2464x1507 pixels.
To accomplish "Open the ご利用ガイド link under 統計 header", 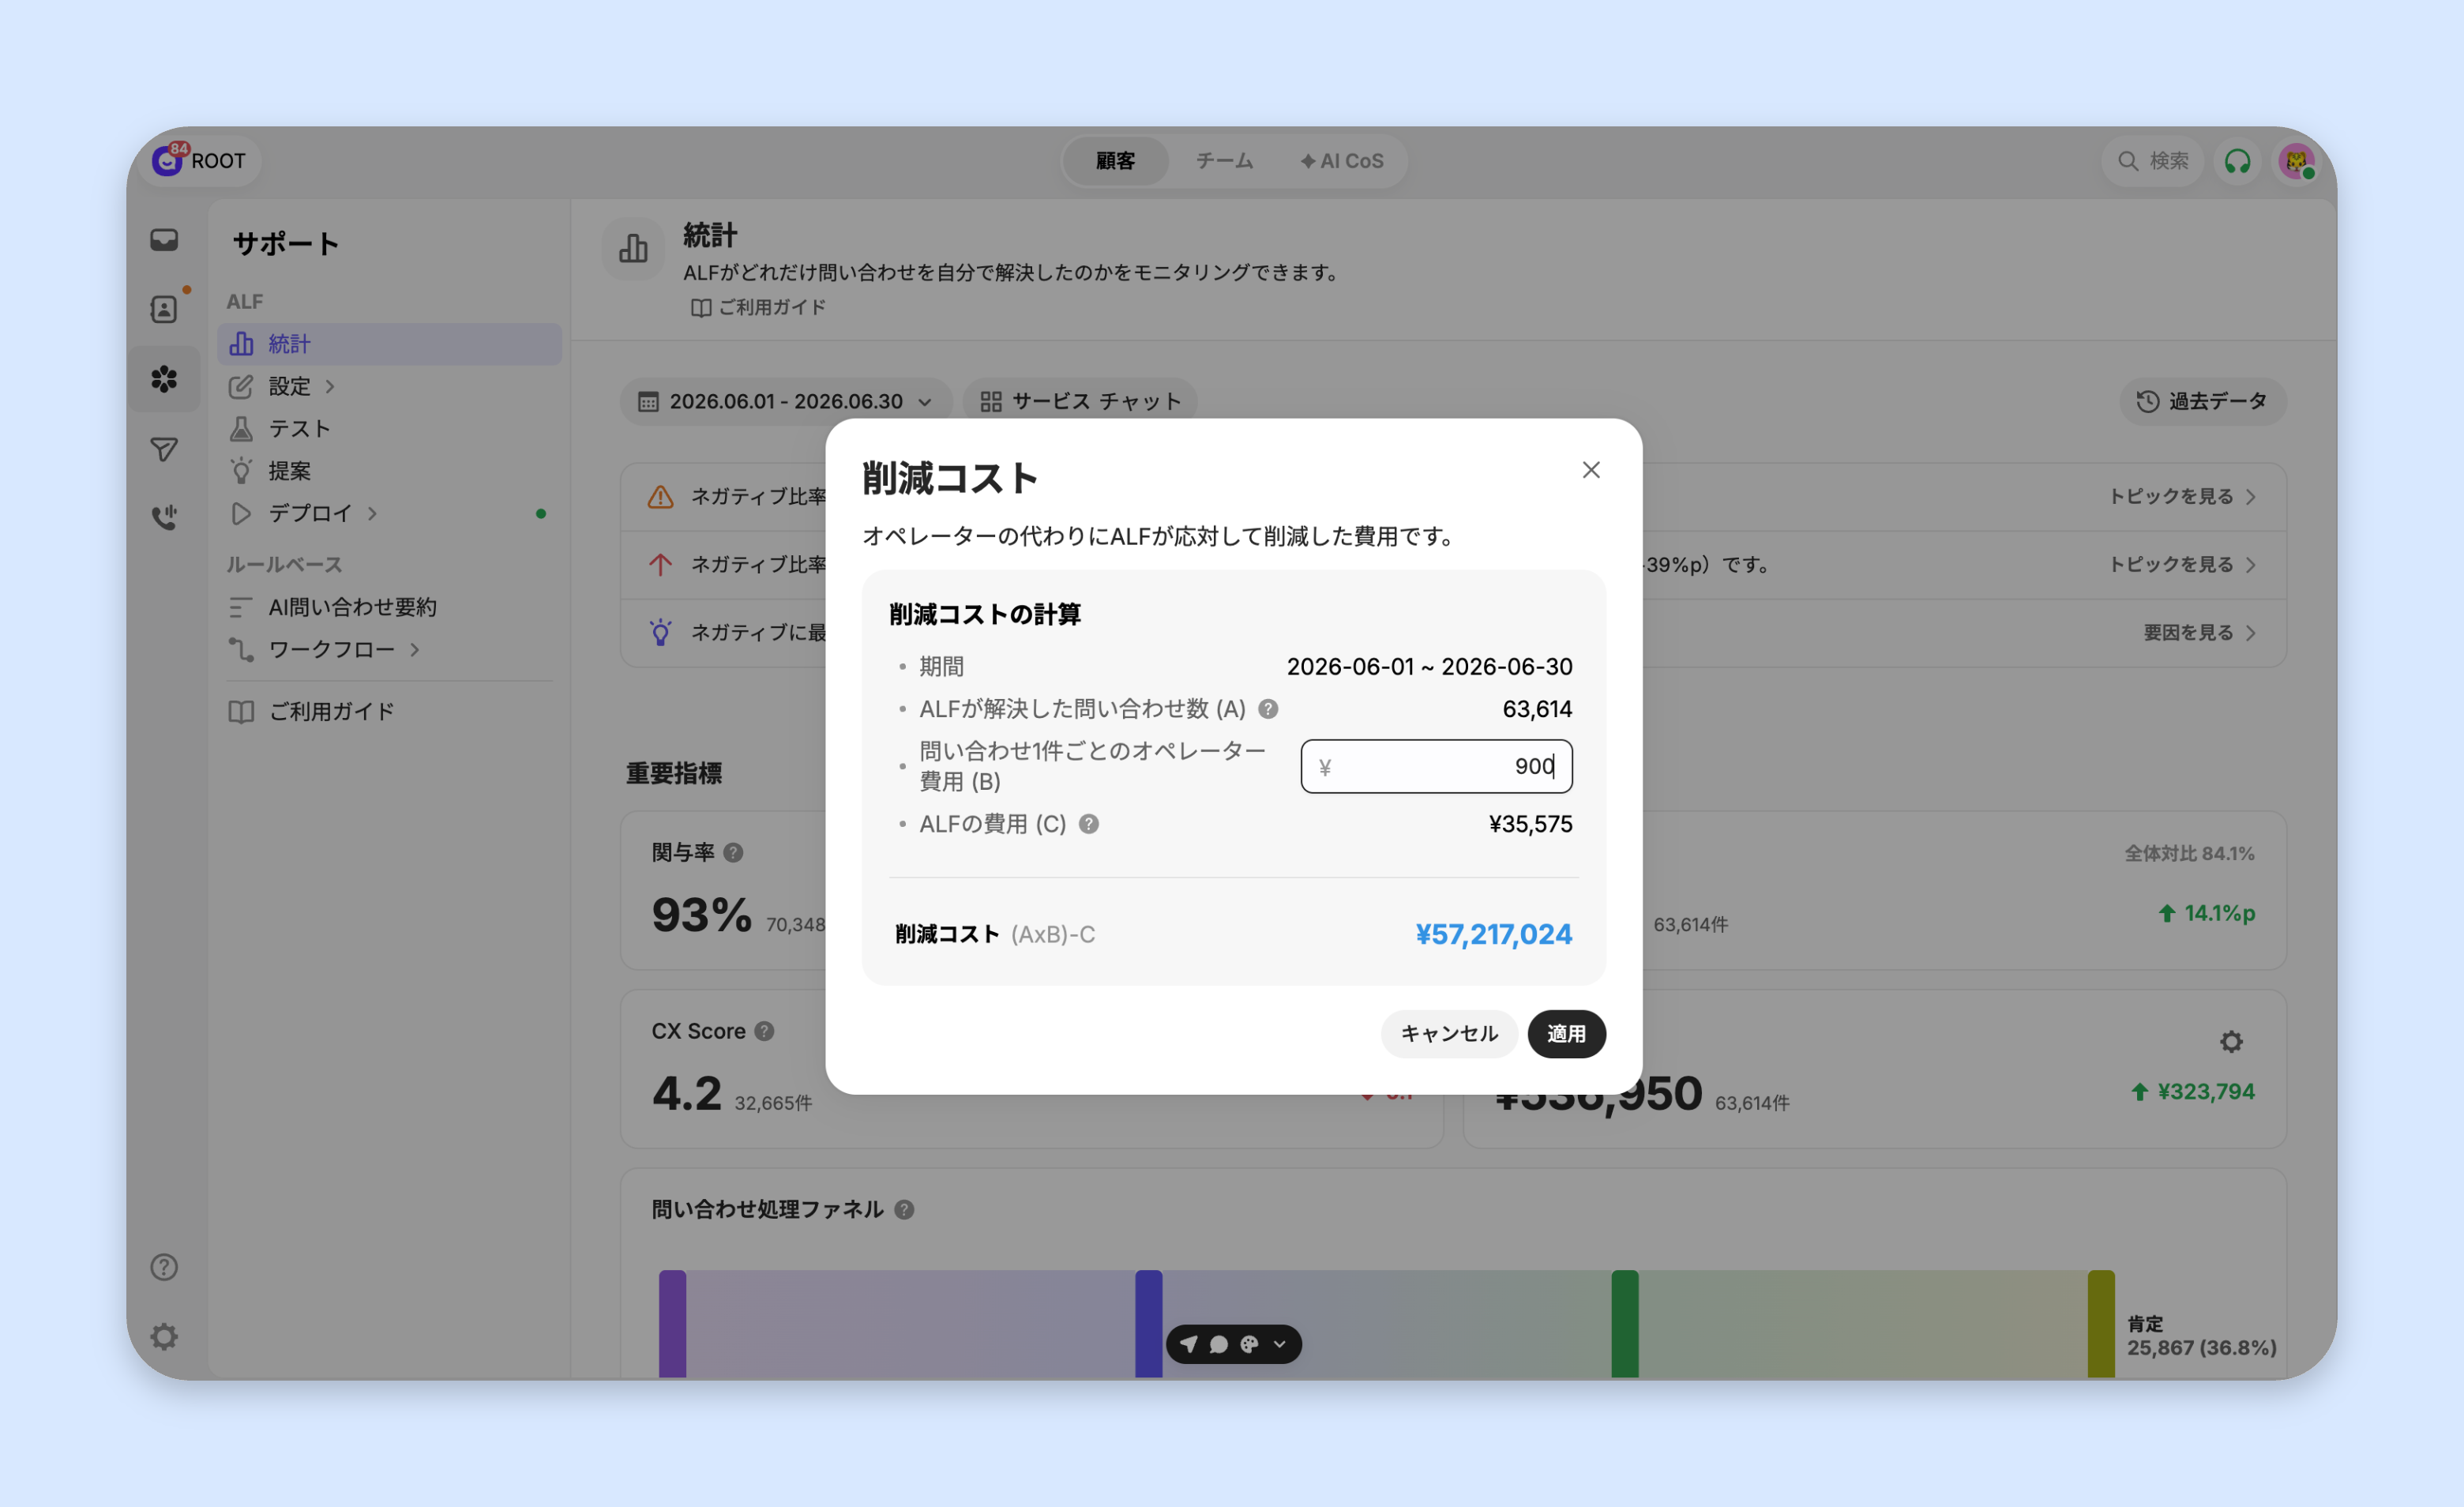I will (x=758, y=307).
